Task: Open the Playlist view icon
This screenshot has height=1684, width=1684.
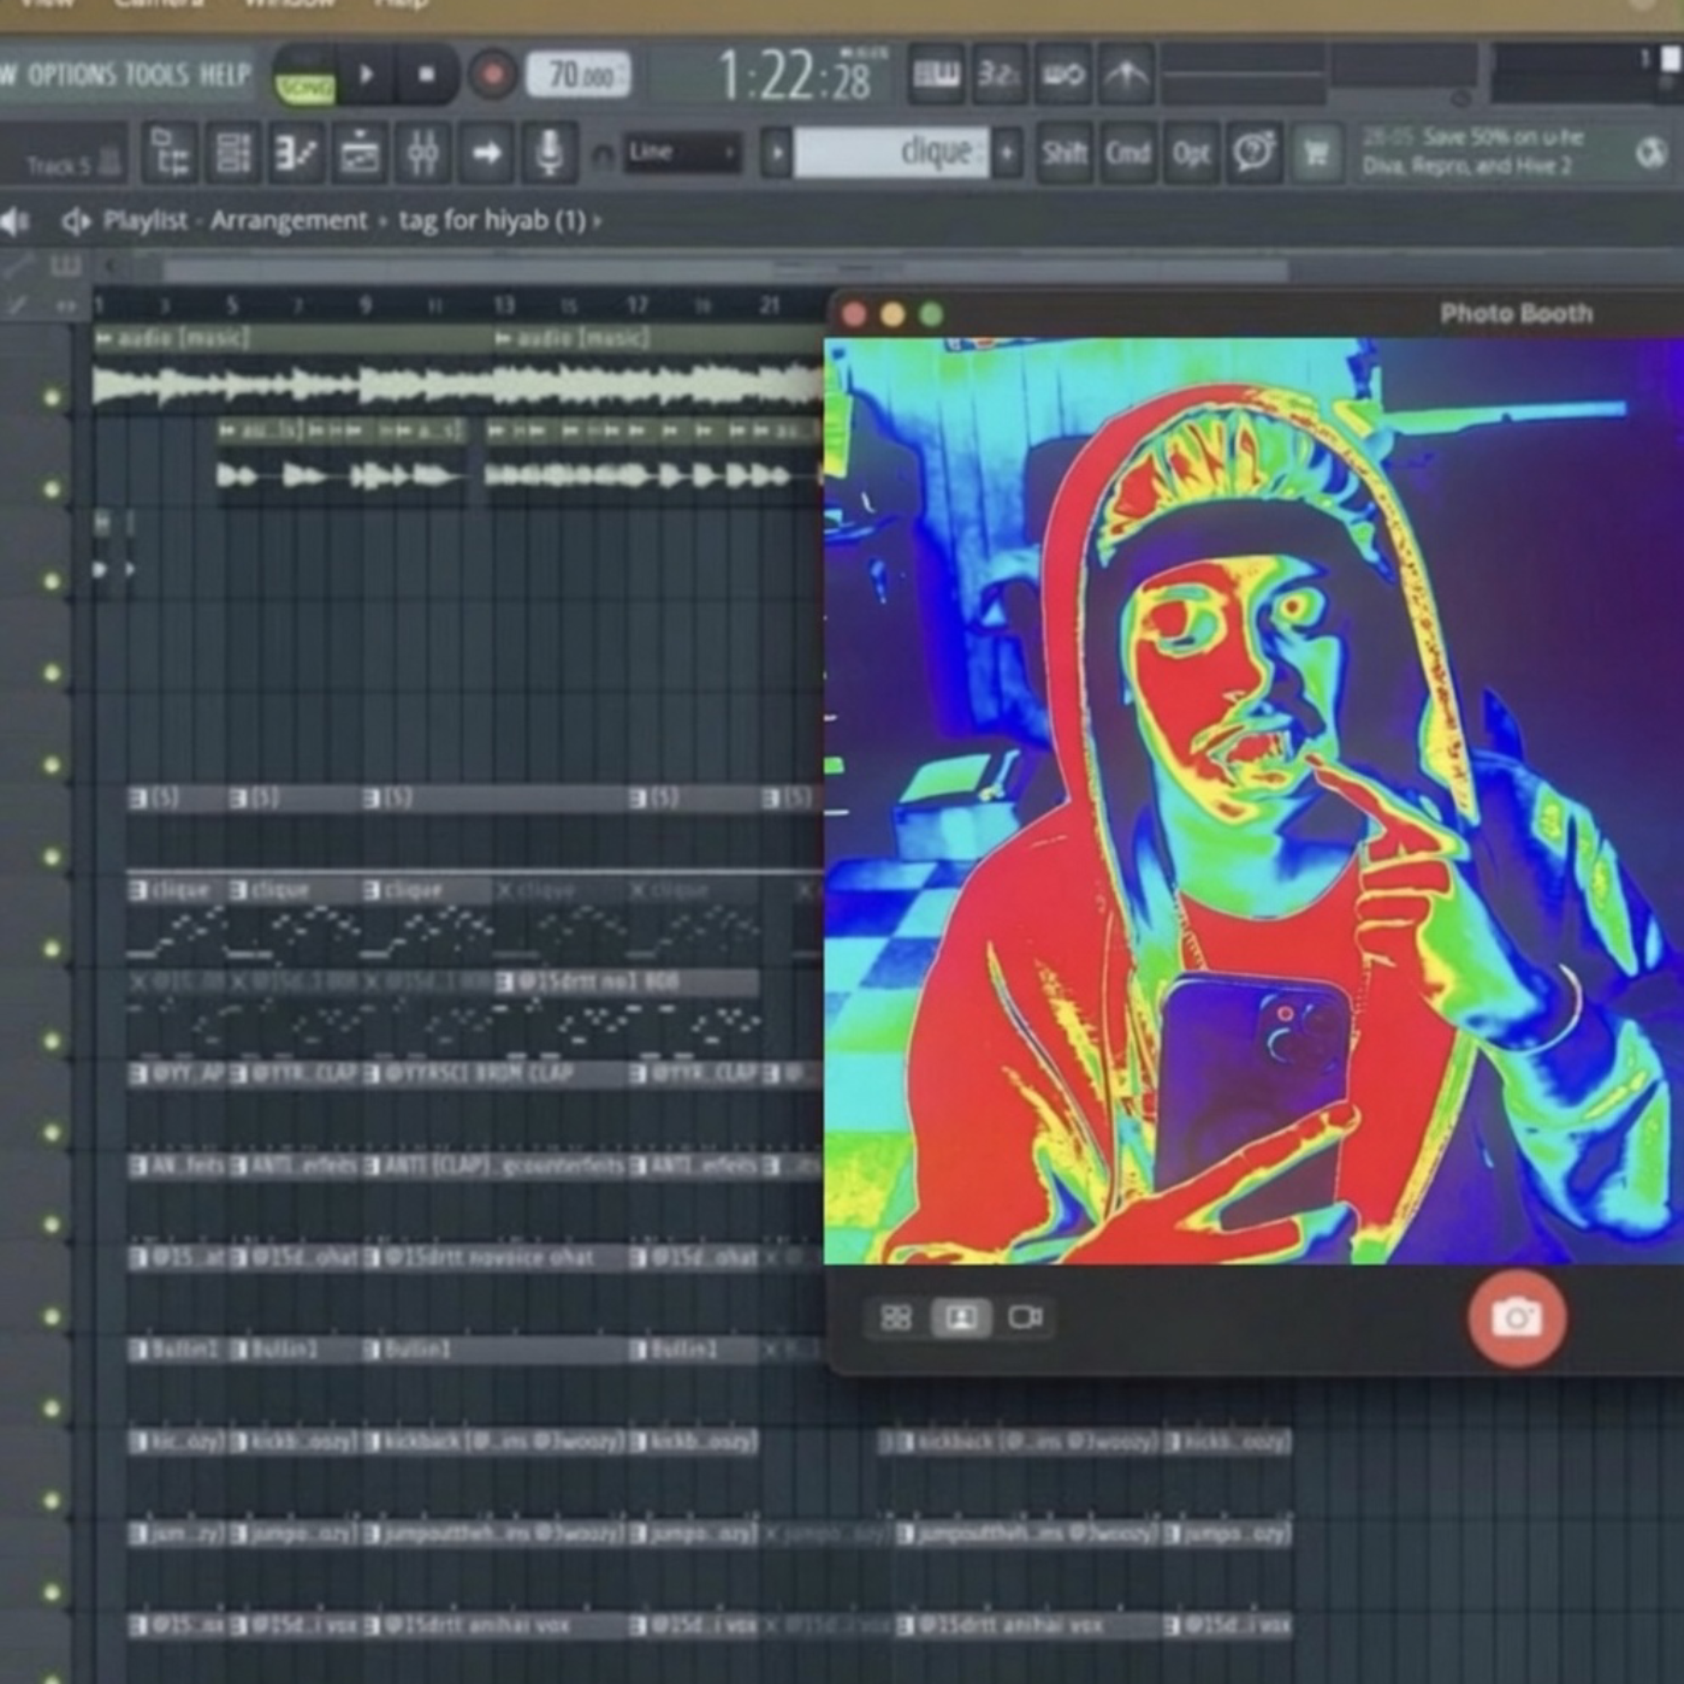Action: click(359, 153)
